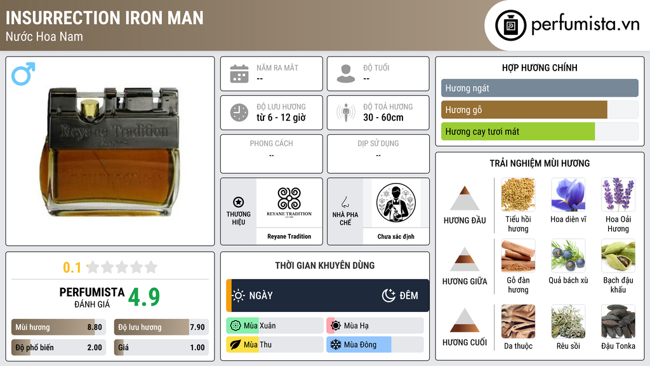Screen dimensions: 650x366
Task: Click the perfumista.vn bottle logo icon
Action: pos(510,25)
